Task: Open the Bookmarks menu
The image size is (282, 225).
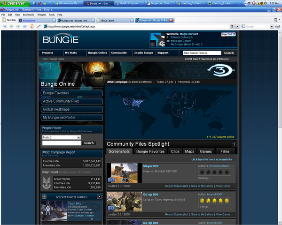Action: tap(28, 15)
